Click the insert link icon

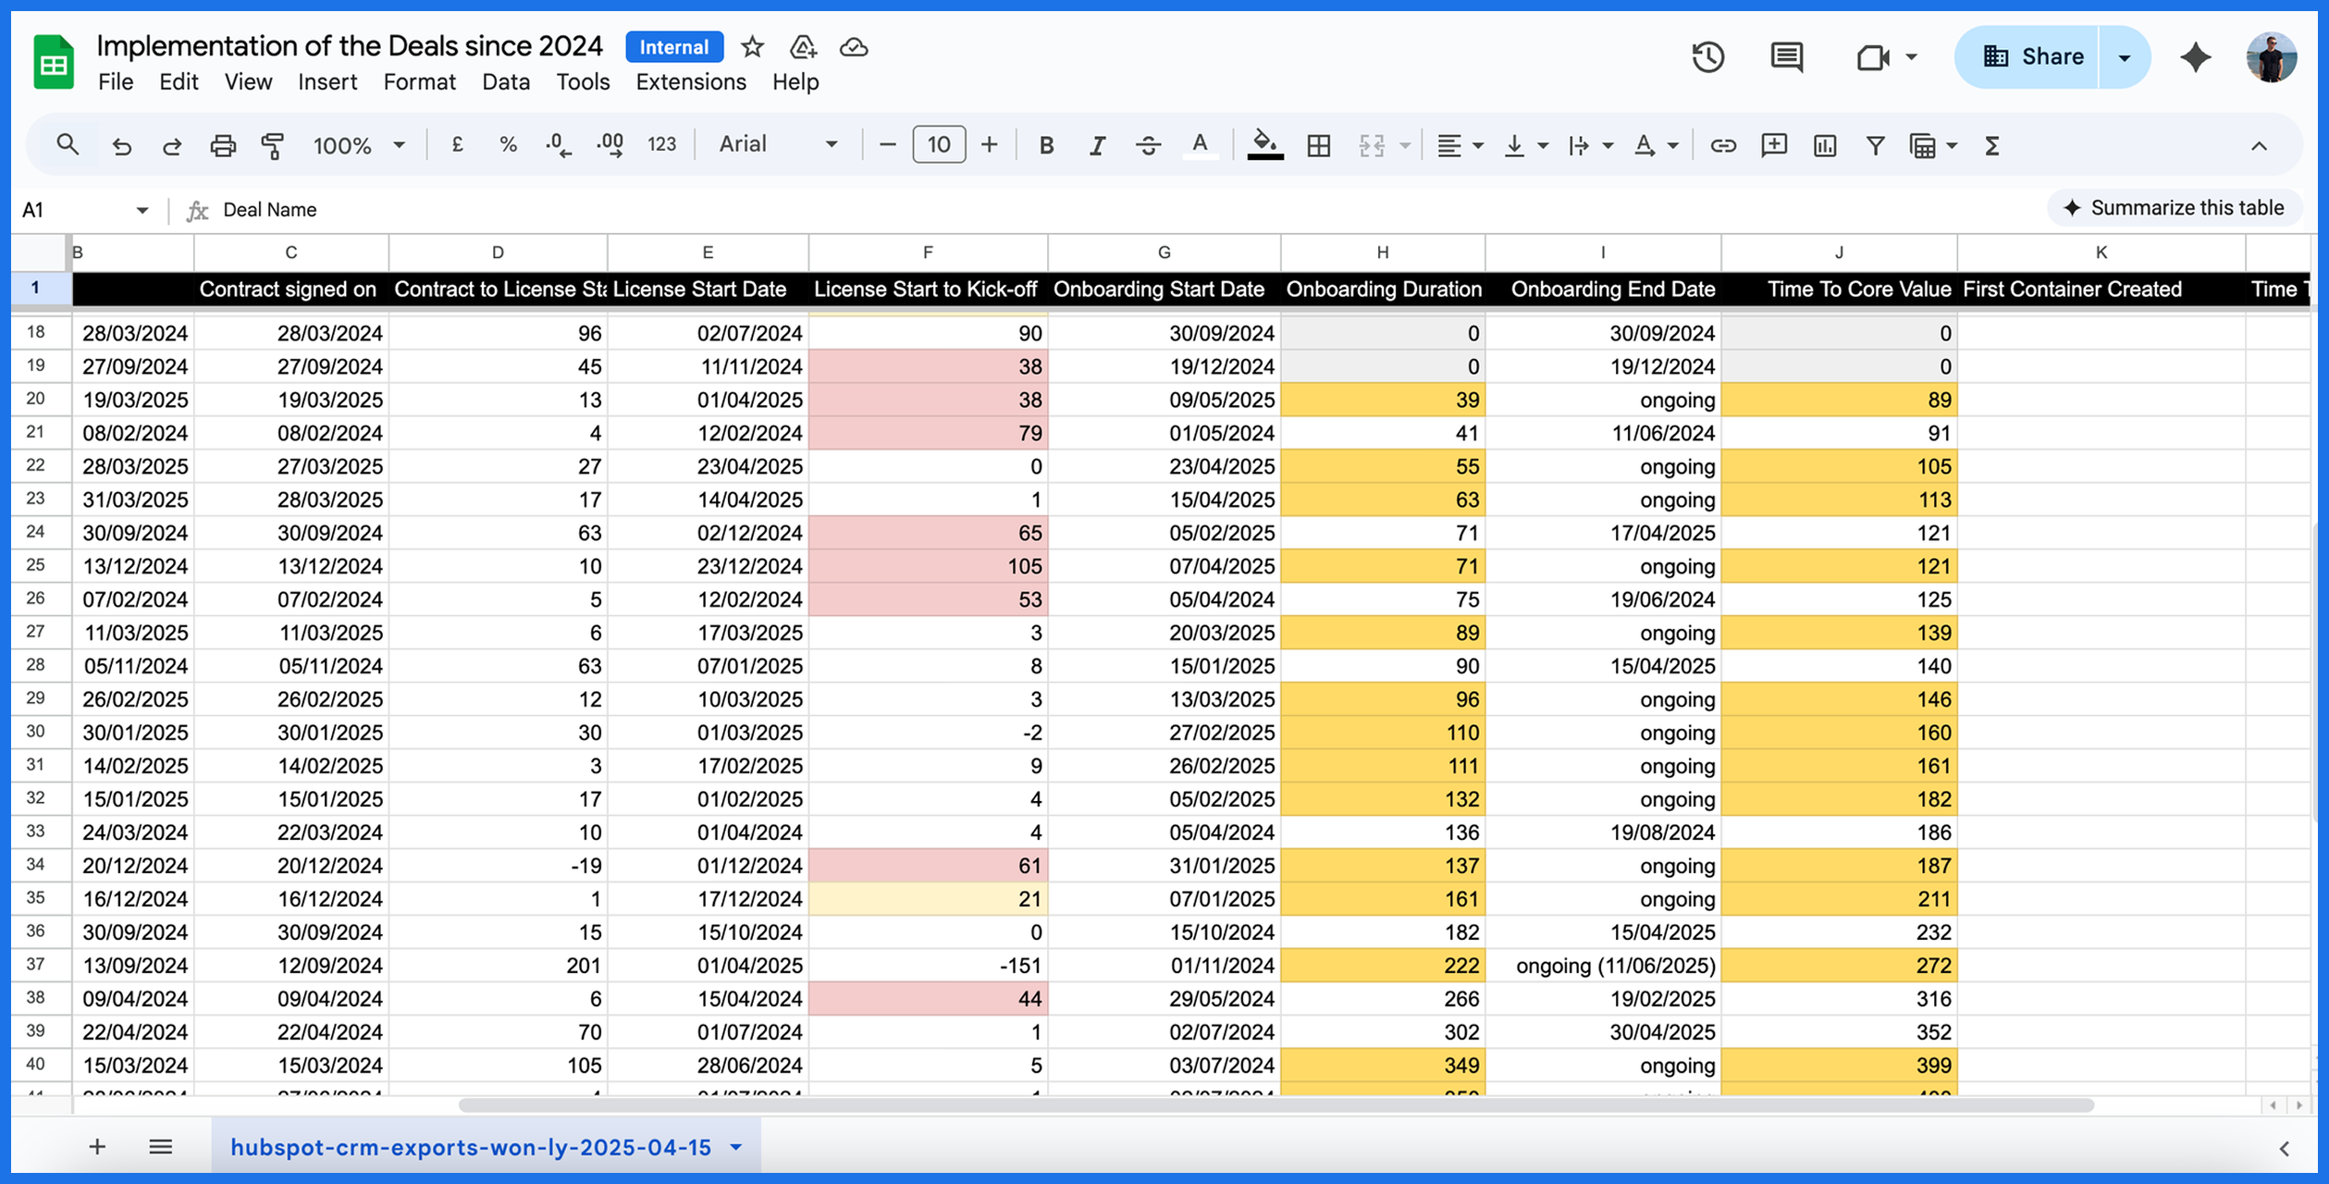[x=1722, y=145]
